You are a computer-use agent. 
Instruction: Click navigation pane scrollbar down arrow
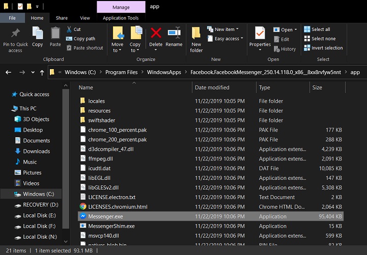(x=66, y=241)
